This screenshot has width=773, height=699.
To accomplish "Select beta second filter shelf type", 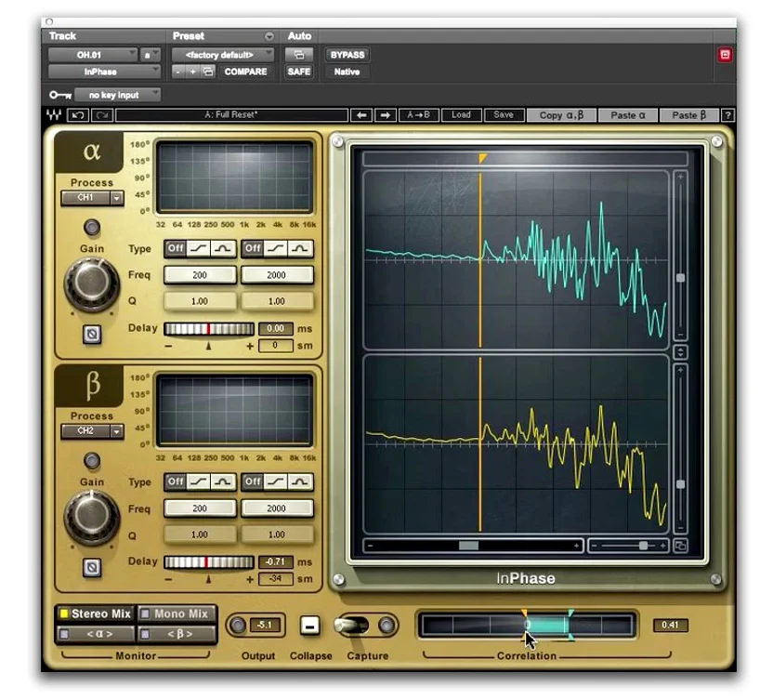I will tap(276, 481).
